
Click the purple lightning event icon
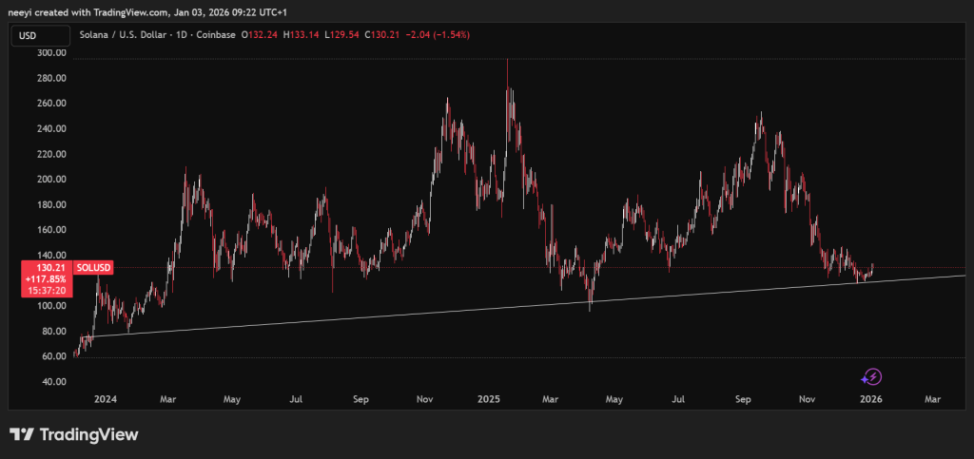pos(872,376)
